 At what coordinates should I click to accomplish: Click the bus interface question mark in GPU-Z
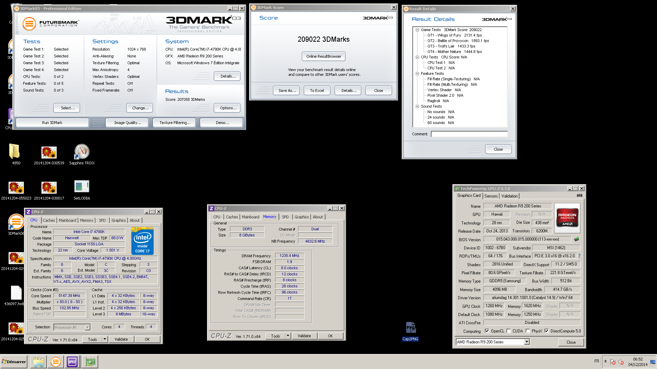[579, 256]
